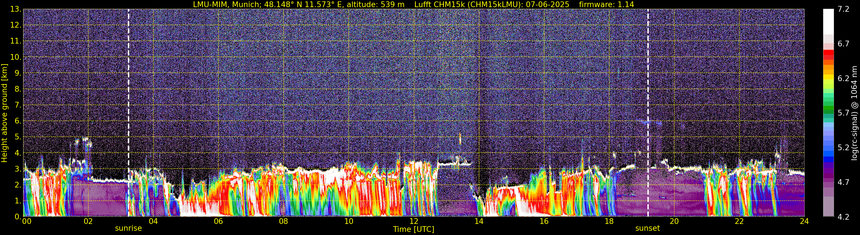This screenshot has width=860, height=235.
Task: Click colorbar value '6.7'
Action: point(843,44)
